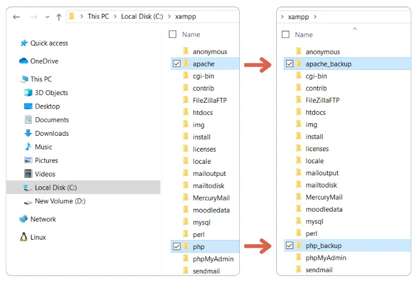The width and height of the screenshot is (417, 282).
Task: Open the Music note icon
Action: (x=28, y=146)
